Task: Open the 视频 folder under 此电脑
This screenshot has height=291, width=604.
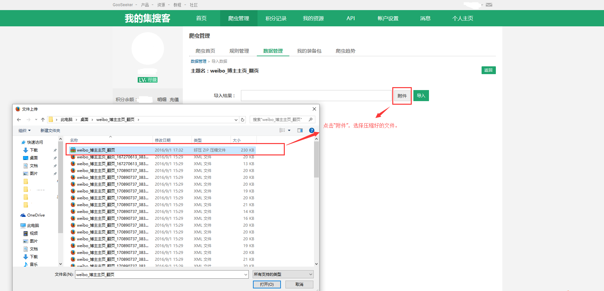Action: [x=31, y=233]
